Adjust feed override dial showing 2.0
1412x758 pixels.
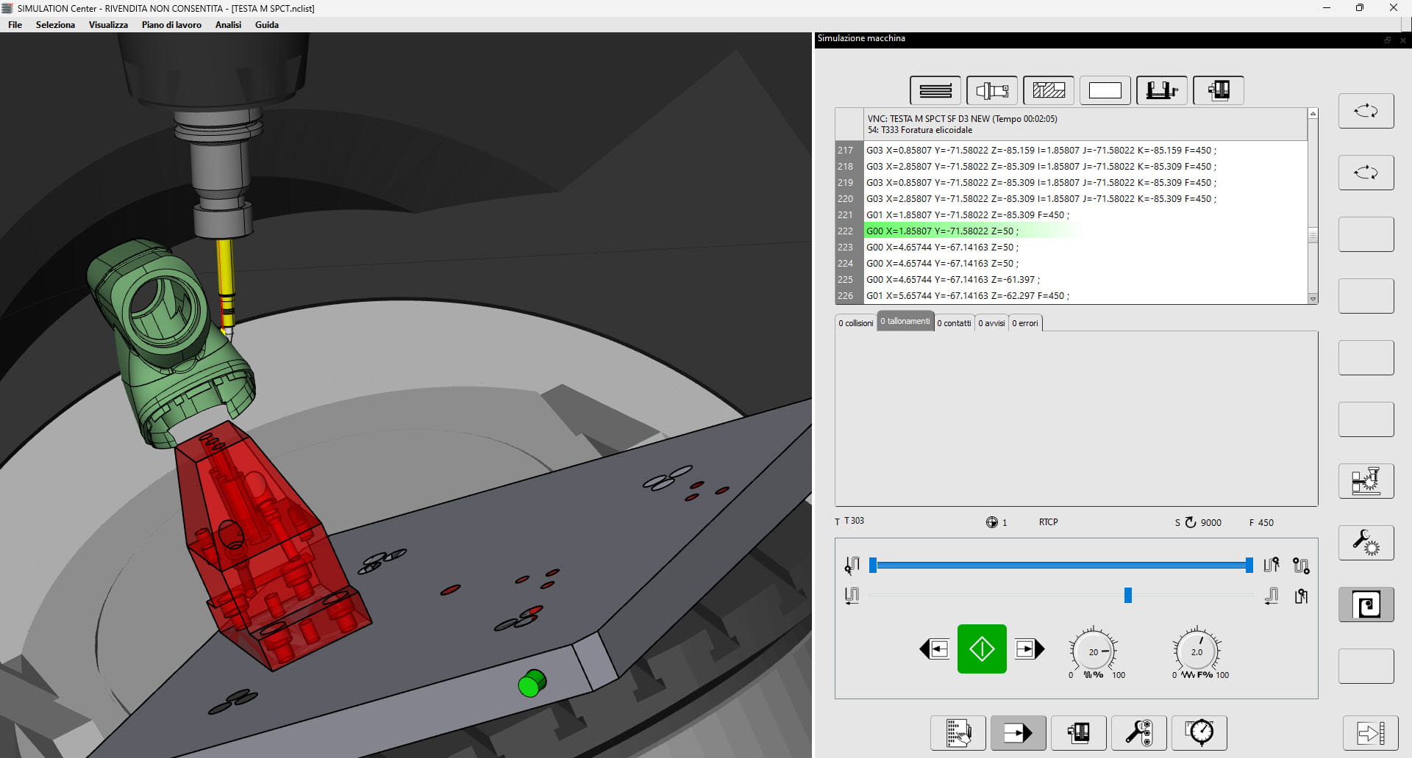tap(1197, 651)
